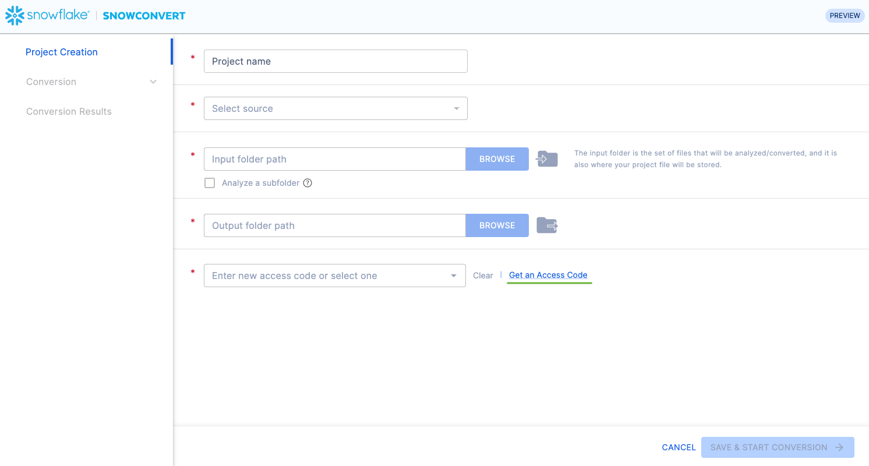Clear the access code field
869x466 pixels.
pos(483,276)
